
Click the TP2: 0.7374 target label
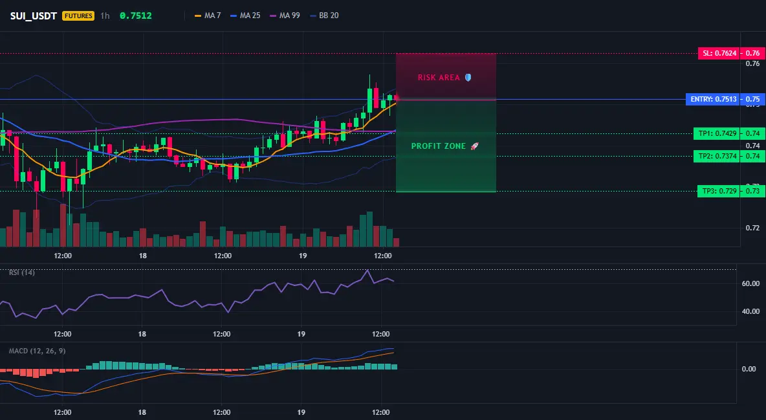point(716,156)
